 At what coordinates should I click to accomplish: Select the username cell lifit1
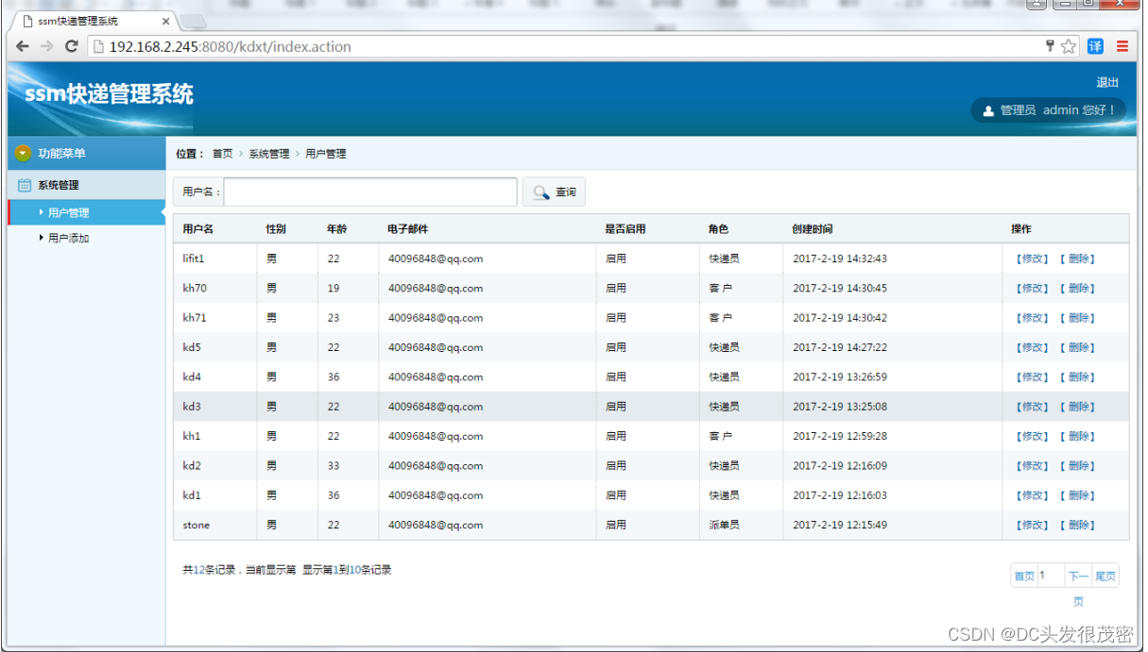click(x=194, y=259)
